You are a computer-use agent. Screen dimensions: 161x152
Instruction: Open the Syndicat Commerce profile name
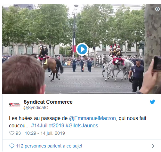coord(48,102)
